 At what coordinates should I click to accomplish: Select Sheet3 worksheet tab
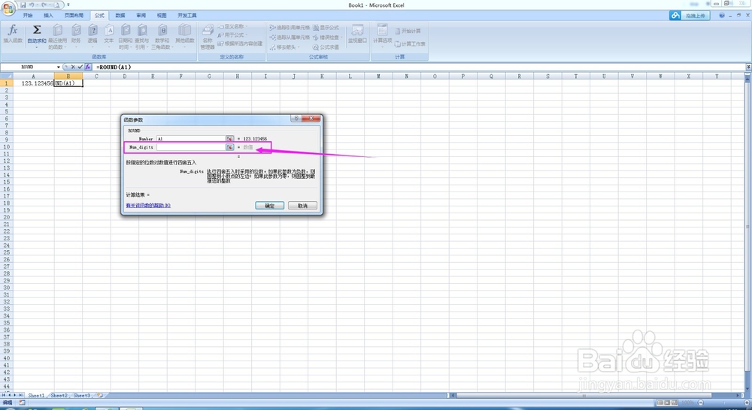point(81,396)
